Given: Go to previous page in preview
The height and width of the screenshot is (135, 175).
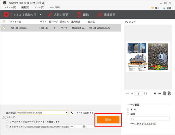Looking at the screenshot, I should tap(132, 93).
